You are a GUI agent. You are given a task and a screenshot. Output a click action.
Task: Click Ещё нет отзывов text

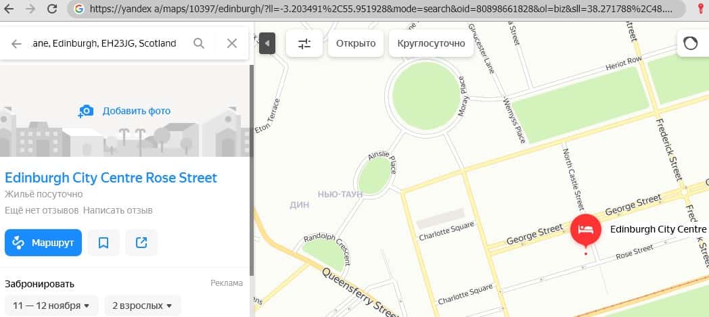pos(41,210)
